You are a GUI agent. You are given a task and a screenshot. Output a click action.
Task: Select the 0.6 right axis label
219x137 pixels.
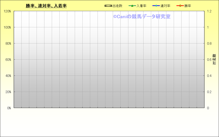[209, 60]
